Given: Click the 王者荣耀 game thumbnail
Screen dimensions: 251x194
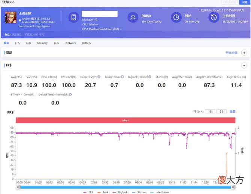Looking at the screenshot, I should click(10, 17).
